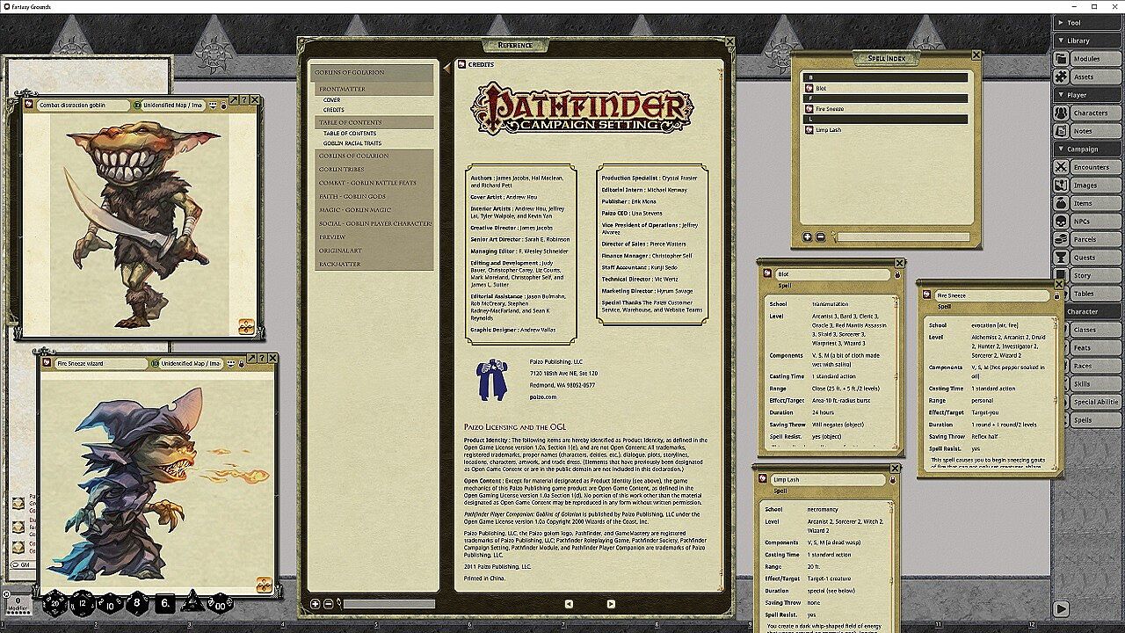Expand Combat - Goblin Battle Feats chapter
Image resolution: width=1125 pixels, height=633 pixels.
tap(374, 183)
